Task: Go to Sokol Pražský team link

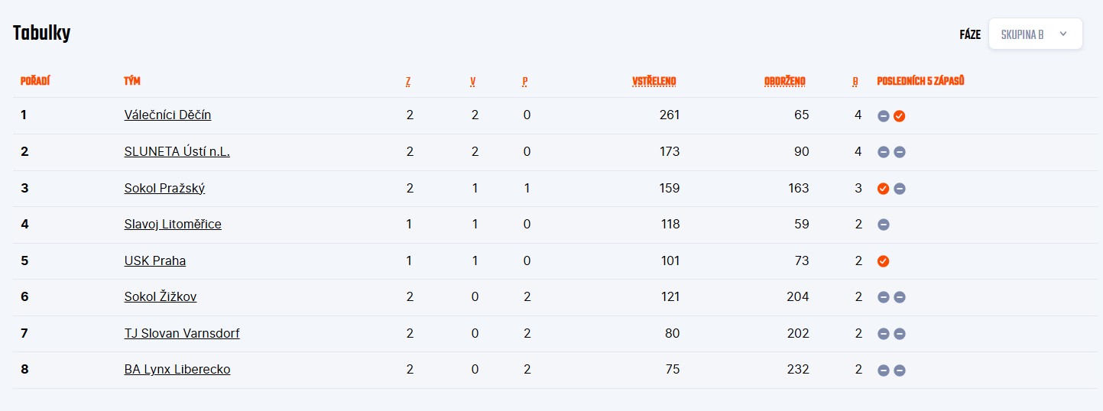Action: 164,188
